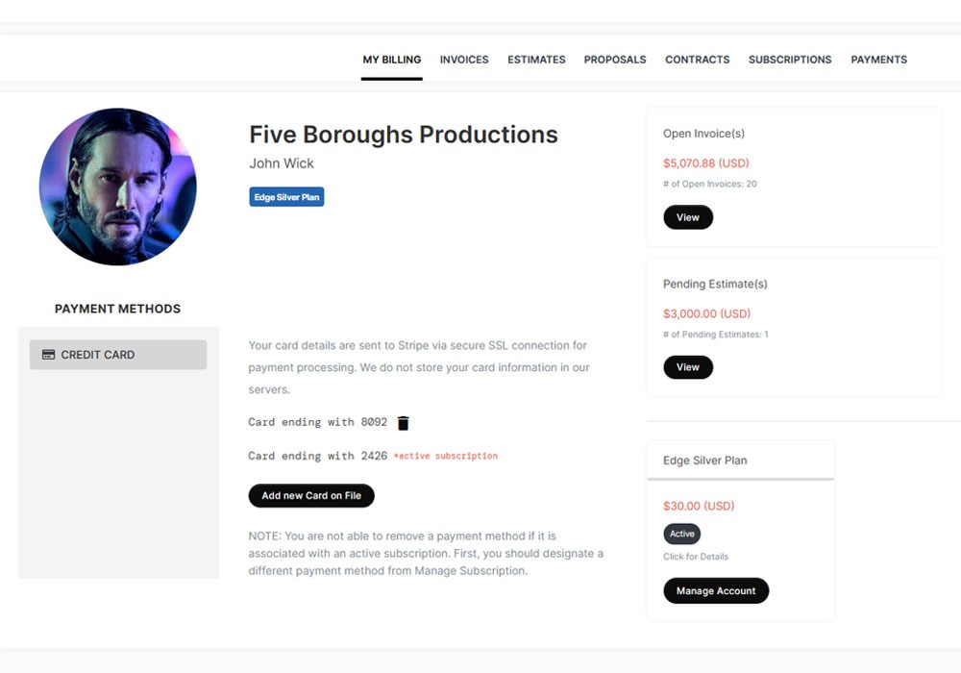Go to the Proposals tab
Image resolution: width=961 pixels, height=673 pixels.
point(615,60)
